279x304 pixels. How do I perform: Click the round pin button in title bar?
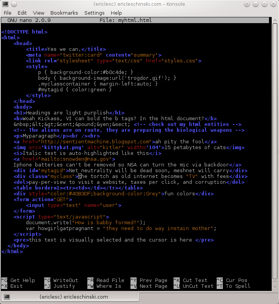click(x=14, y=4)
